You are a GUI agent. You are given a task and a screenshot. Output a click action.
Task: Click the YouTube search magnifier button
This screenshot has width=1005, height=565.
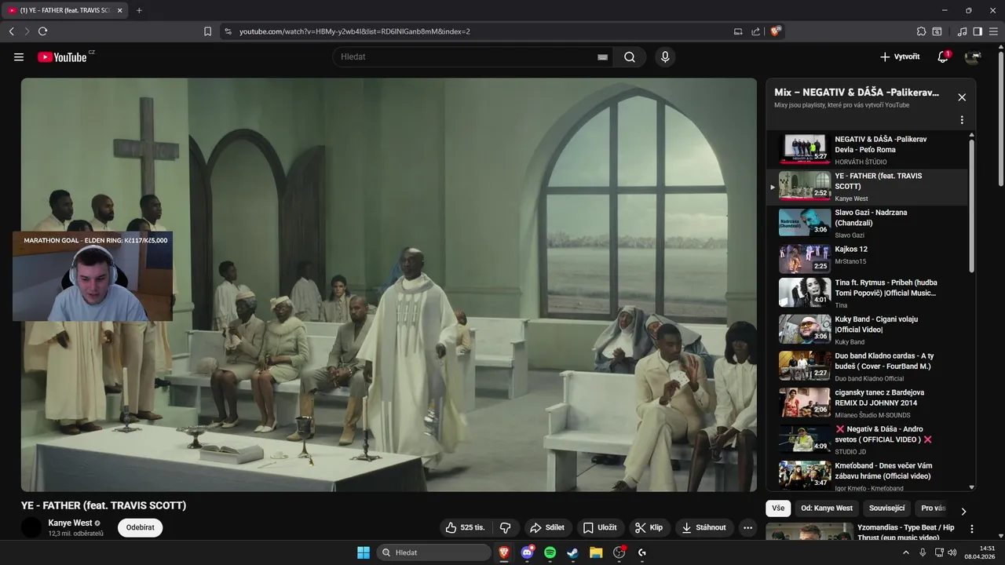[x=630, y=56]
